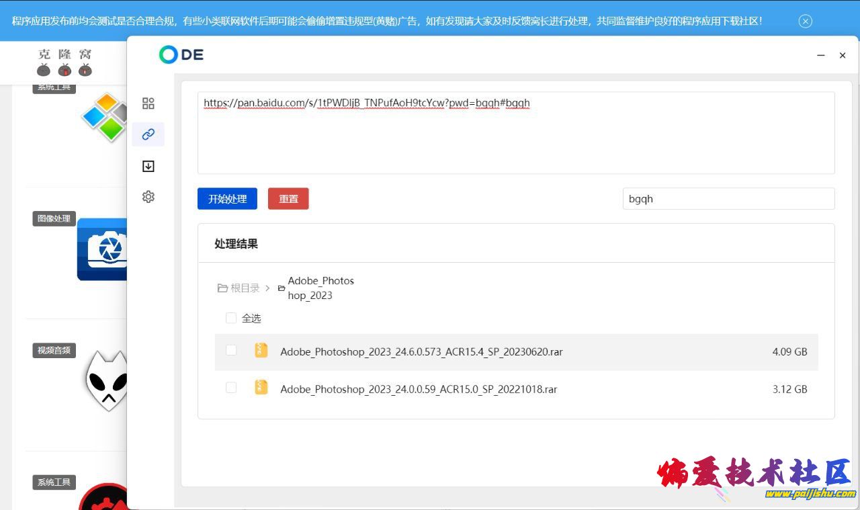Viewport: 860px width, 510px height.
Task: Click the ODE logo
Action: pos(181,55)
